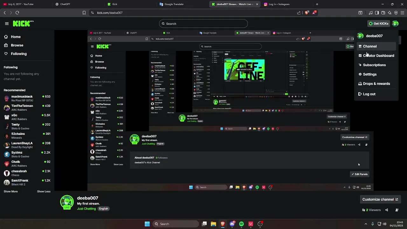Click the share icon beside 2 Viewers
This screenshot has width=407, height=229.
tap(387, 210)
